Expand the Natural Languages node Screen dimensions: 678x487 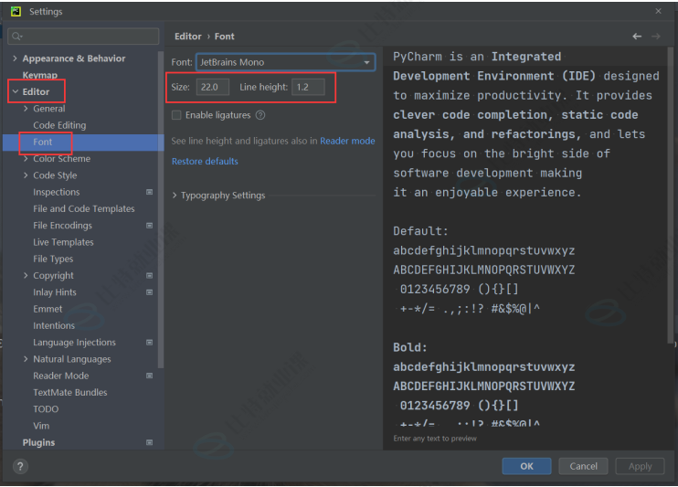[26, 359]
